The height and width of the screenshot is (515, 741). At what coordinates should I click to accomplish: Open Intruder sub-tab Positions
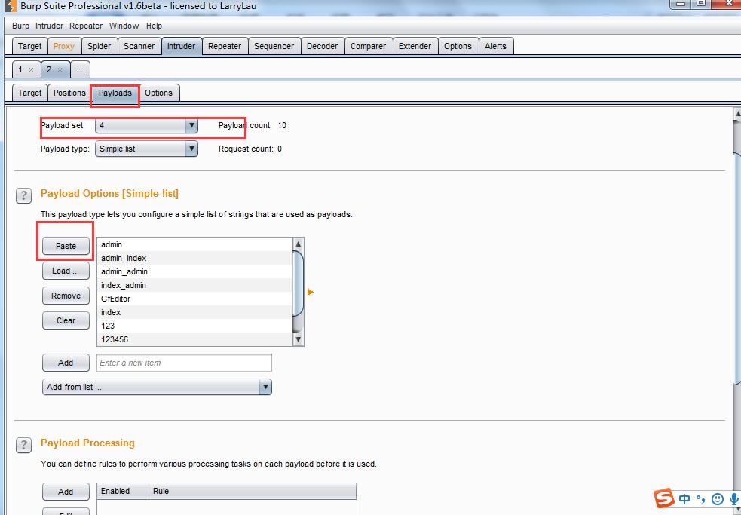[69, 93]
